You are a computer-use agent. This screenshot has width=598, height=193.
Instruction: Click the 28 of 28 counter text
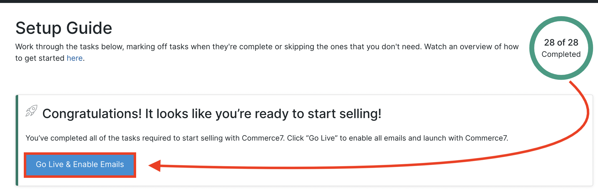tap(561, 42)
